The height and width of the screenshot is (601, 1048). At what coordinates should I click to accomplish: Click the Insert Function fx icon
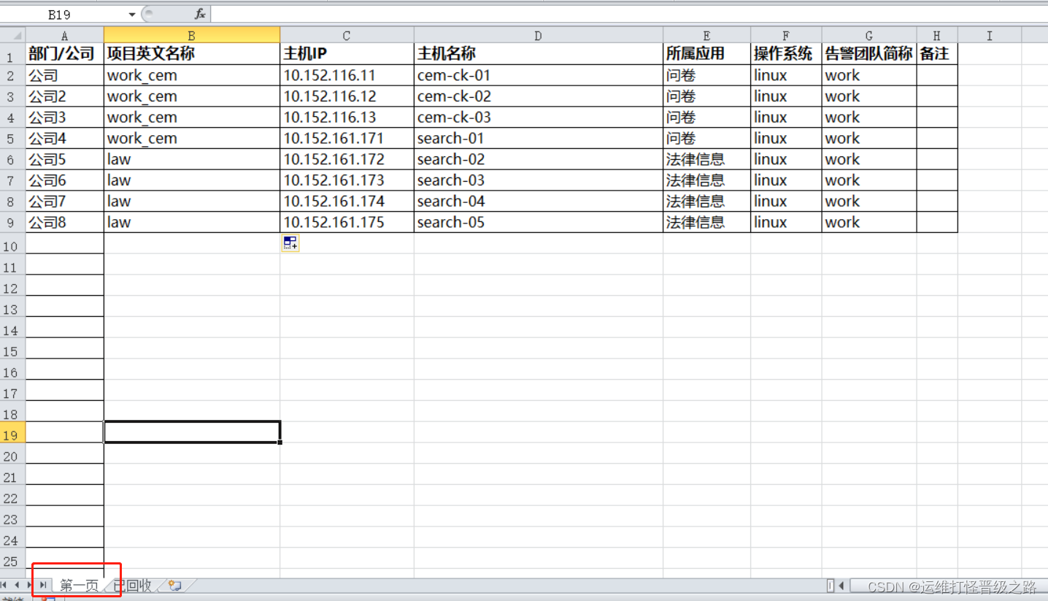(x=200, y=14)
